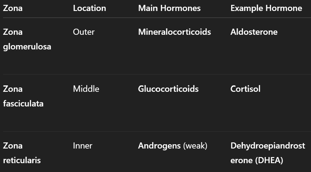This screenshot has width=311, height=172.
Task: Click the Glucocorticoids cell
Action: (x=168, y=89)
